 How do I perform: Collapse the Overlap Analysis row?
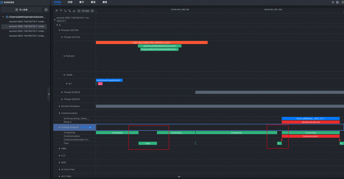coord(60,127)
